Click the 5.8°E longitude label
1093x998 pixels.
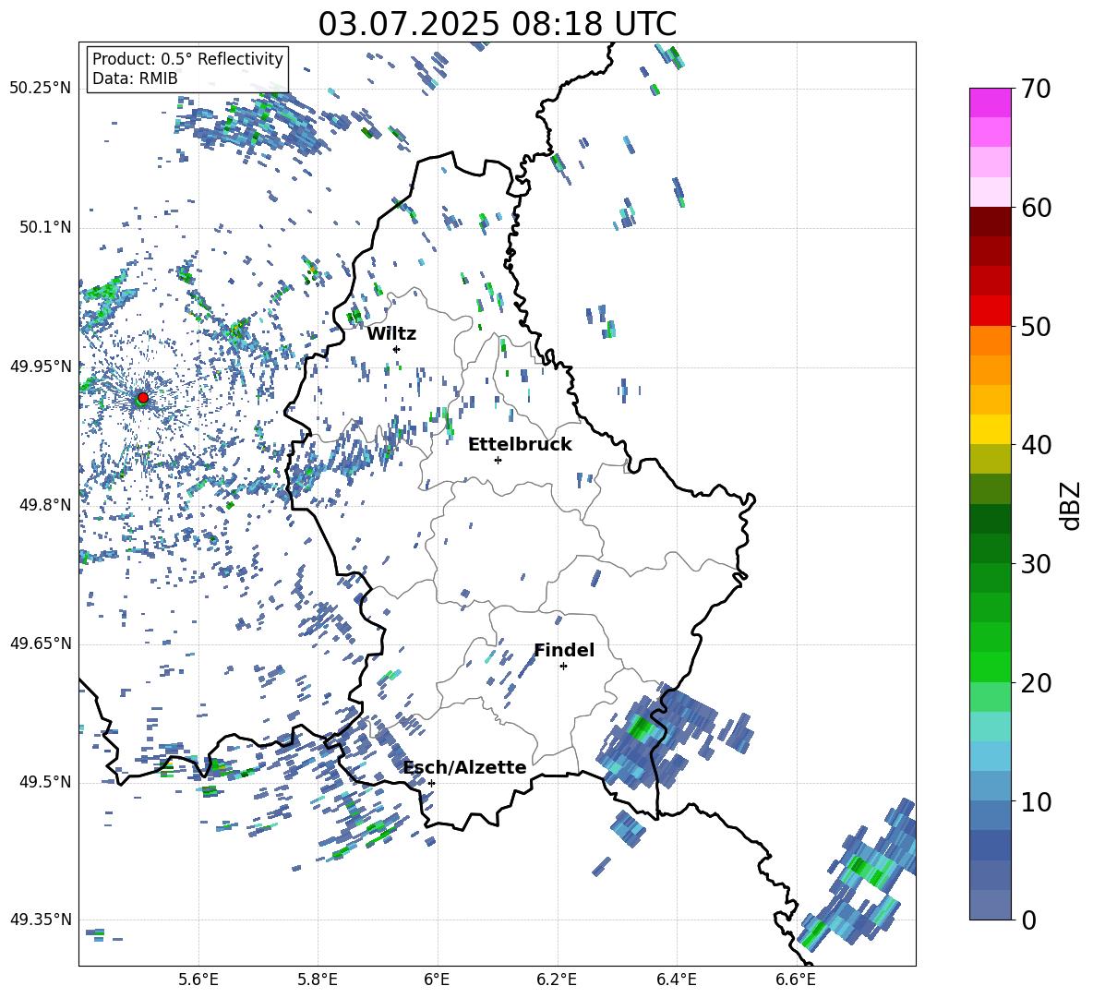[318, 980]
